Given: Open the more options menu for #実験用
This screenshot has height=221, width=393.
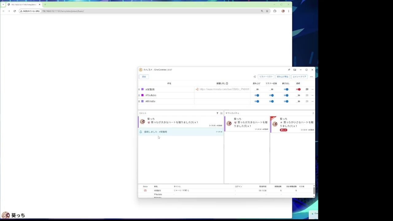Looking at the screenshot, I should pos(313,89).
